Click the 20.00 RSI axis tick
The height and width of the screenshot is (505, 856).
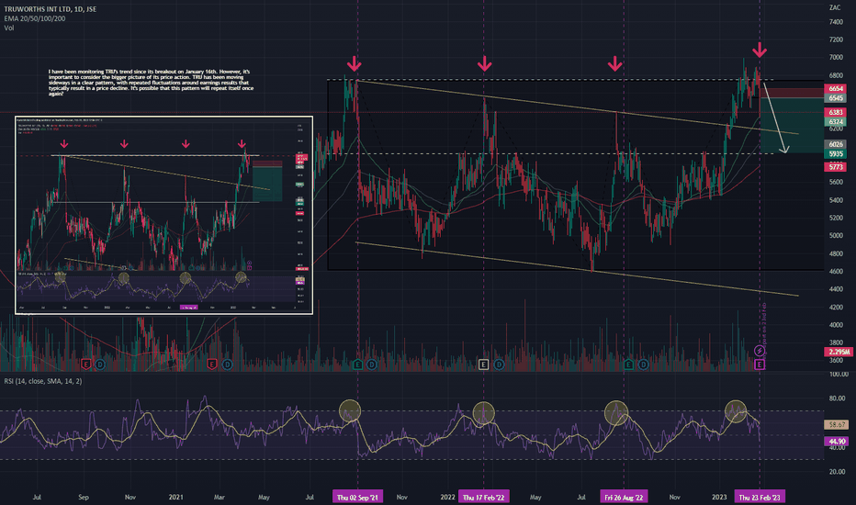coord(838,472)
